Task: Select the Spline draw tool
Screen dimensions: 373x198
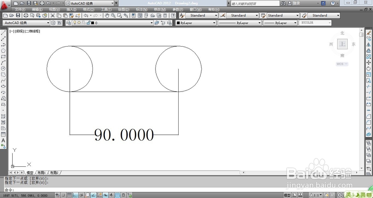Action: (3, 80)
